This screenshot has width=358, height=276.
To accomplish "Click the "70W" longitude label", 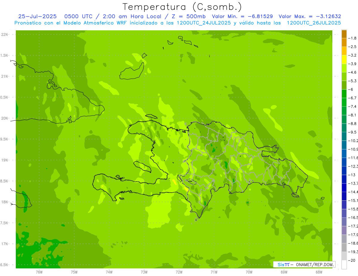I will tap(249, 272).
